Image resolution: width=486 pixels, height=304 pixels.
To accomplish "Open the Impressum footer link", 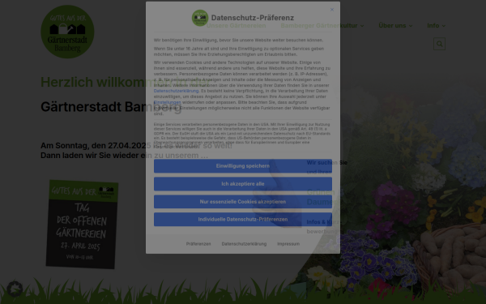I will [288, 244].
